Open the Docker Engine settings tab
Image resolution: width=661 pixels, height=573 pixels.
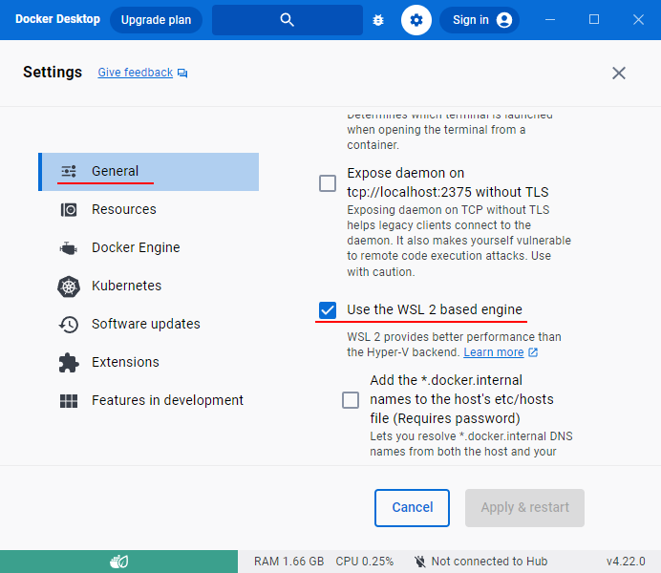pyautogui.click(x=148, y=247)
